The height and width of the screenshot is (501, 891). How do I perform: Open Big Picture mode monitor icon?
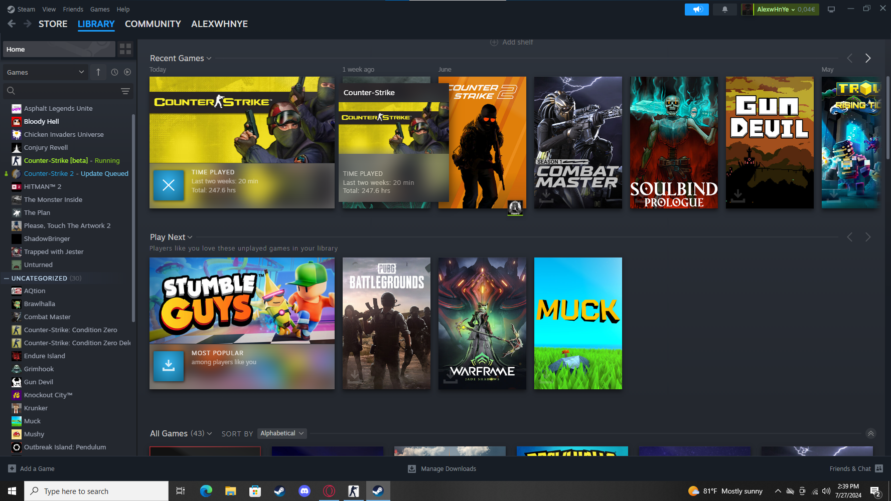tap(831, 10)
